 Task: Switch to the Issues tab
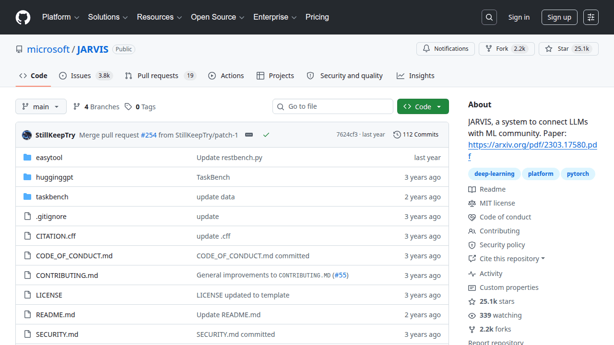[86, 76]
